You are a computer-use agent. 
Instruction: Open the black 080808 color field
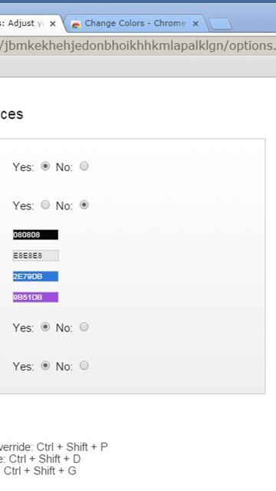36,235
